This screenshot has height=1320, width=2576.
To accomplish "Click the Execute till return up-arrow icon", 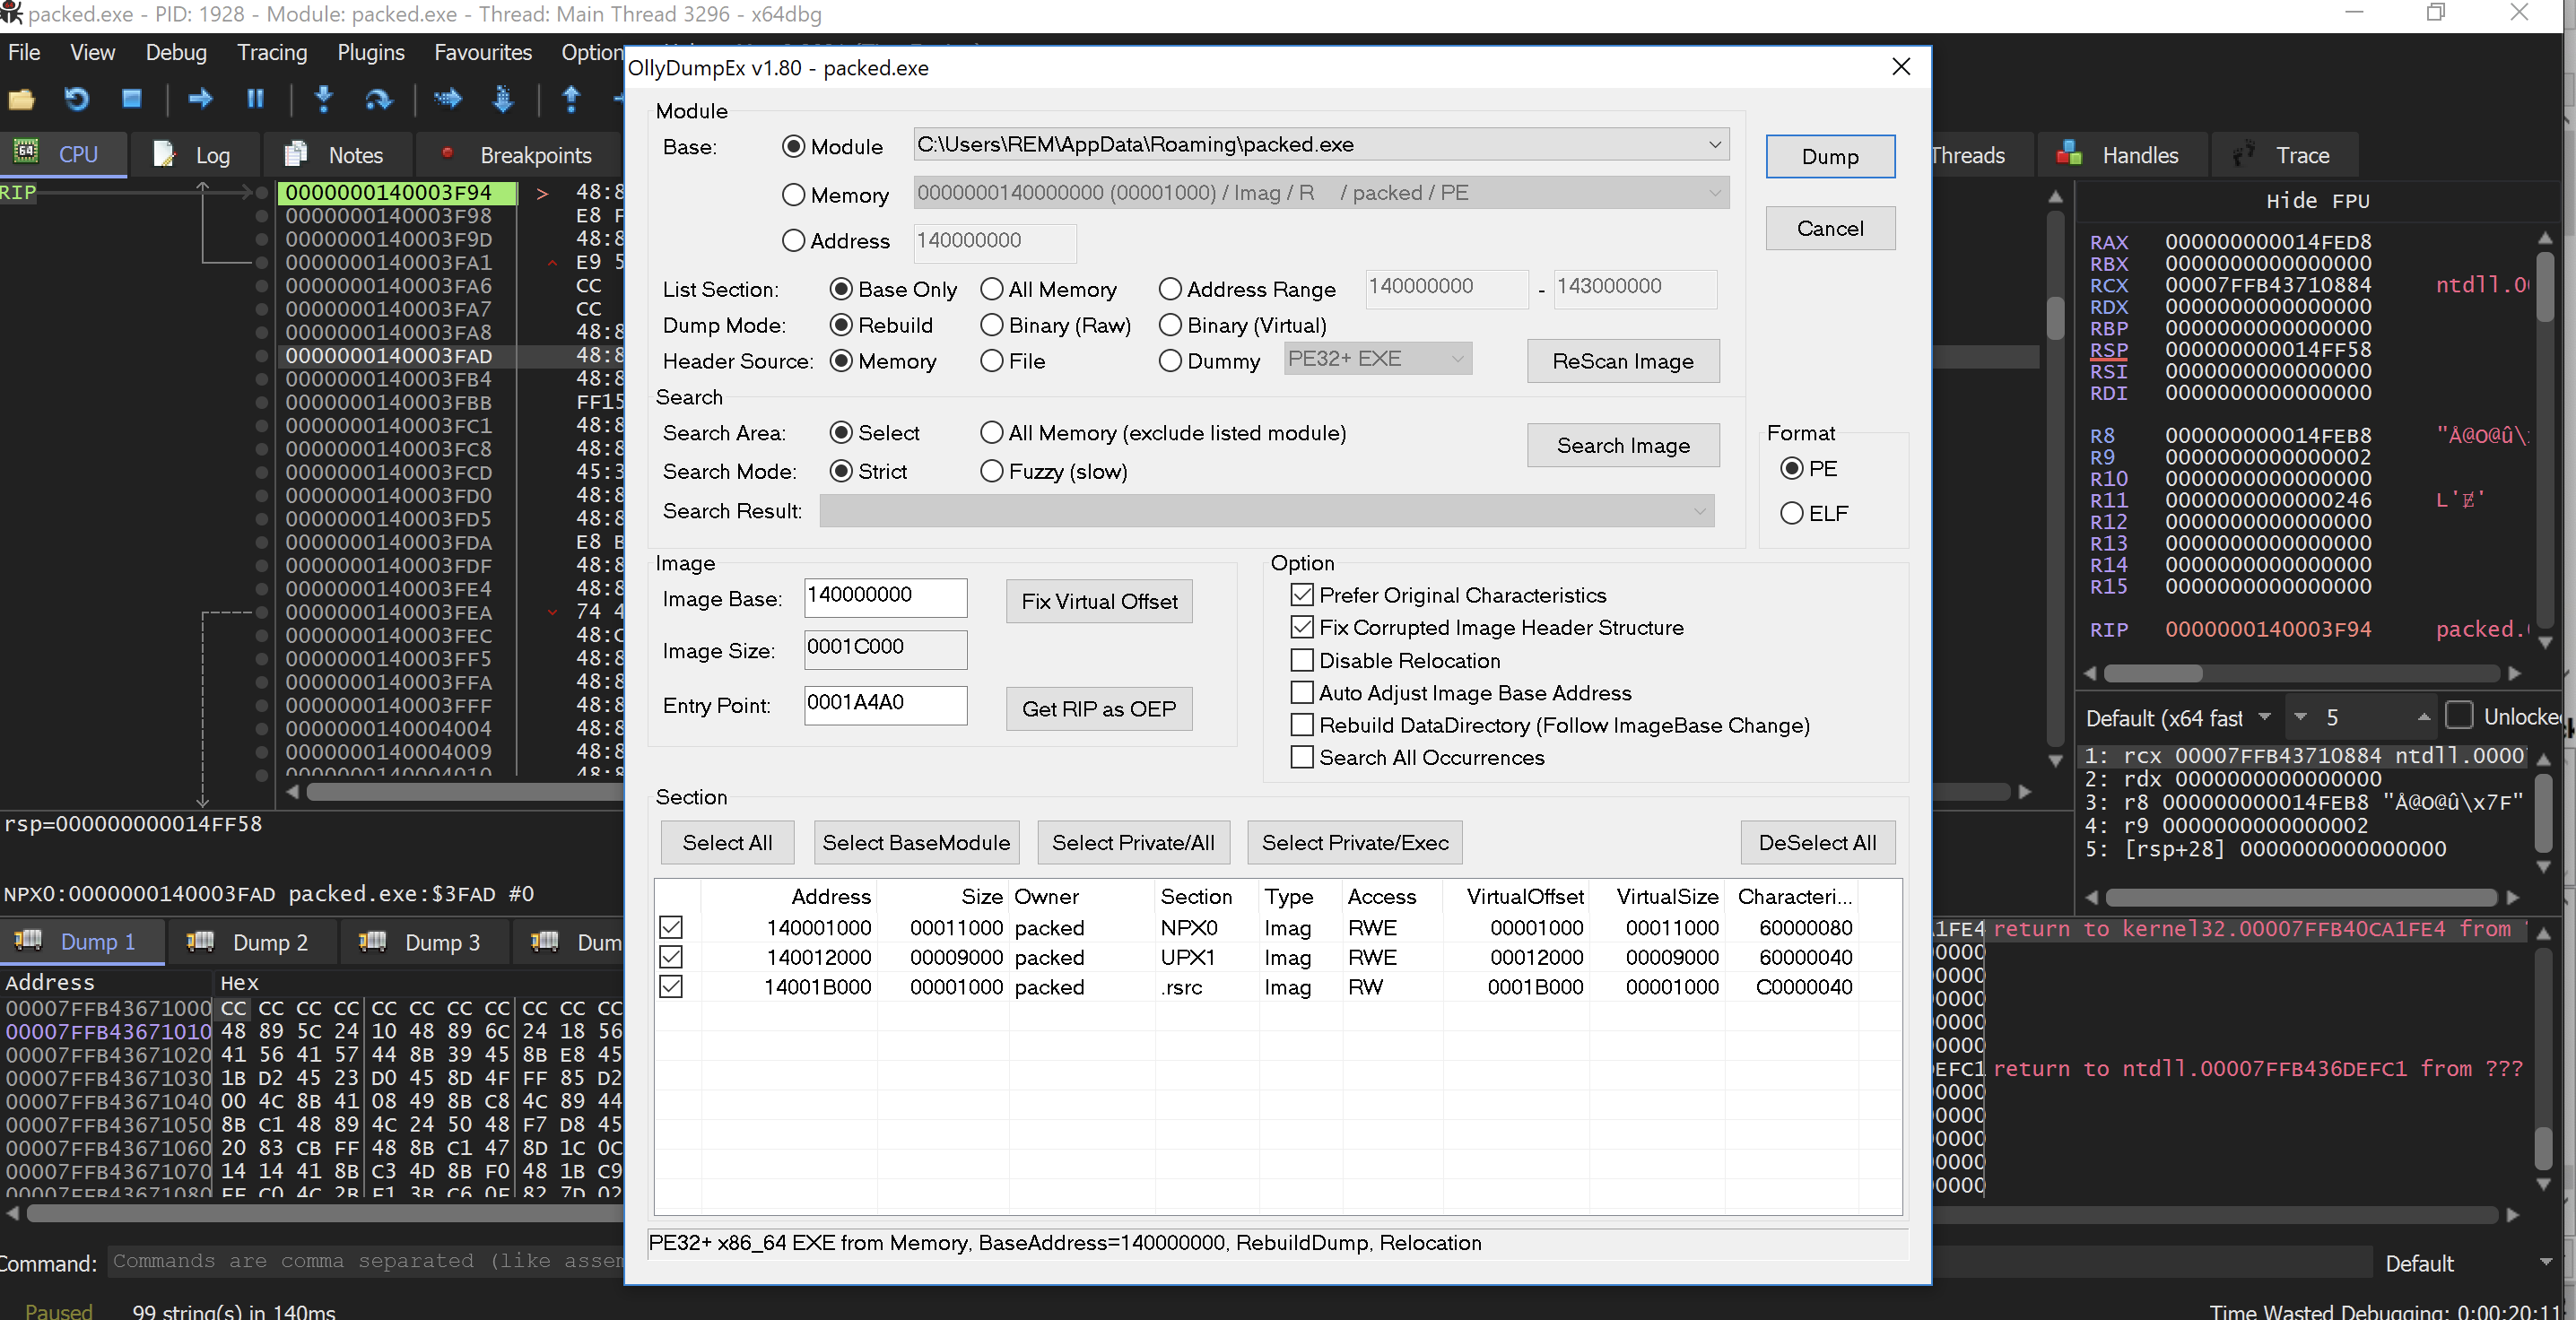I will tap(571, 99).
